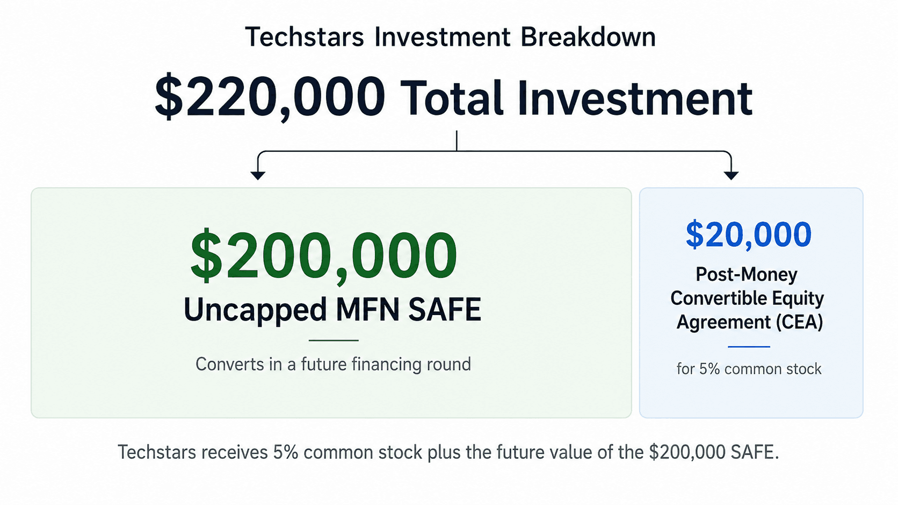This screenshot has height=505, width=898.
Task: Click the word Breakdown in the title
Action: 588,38
